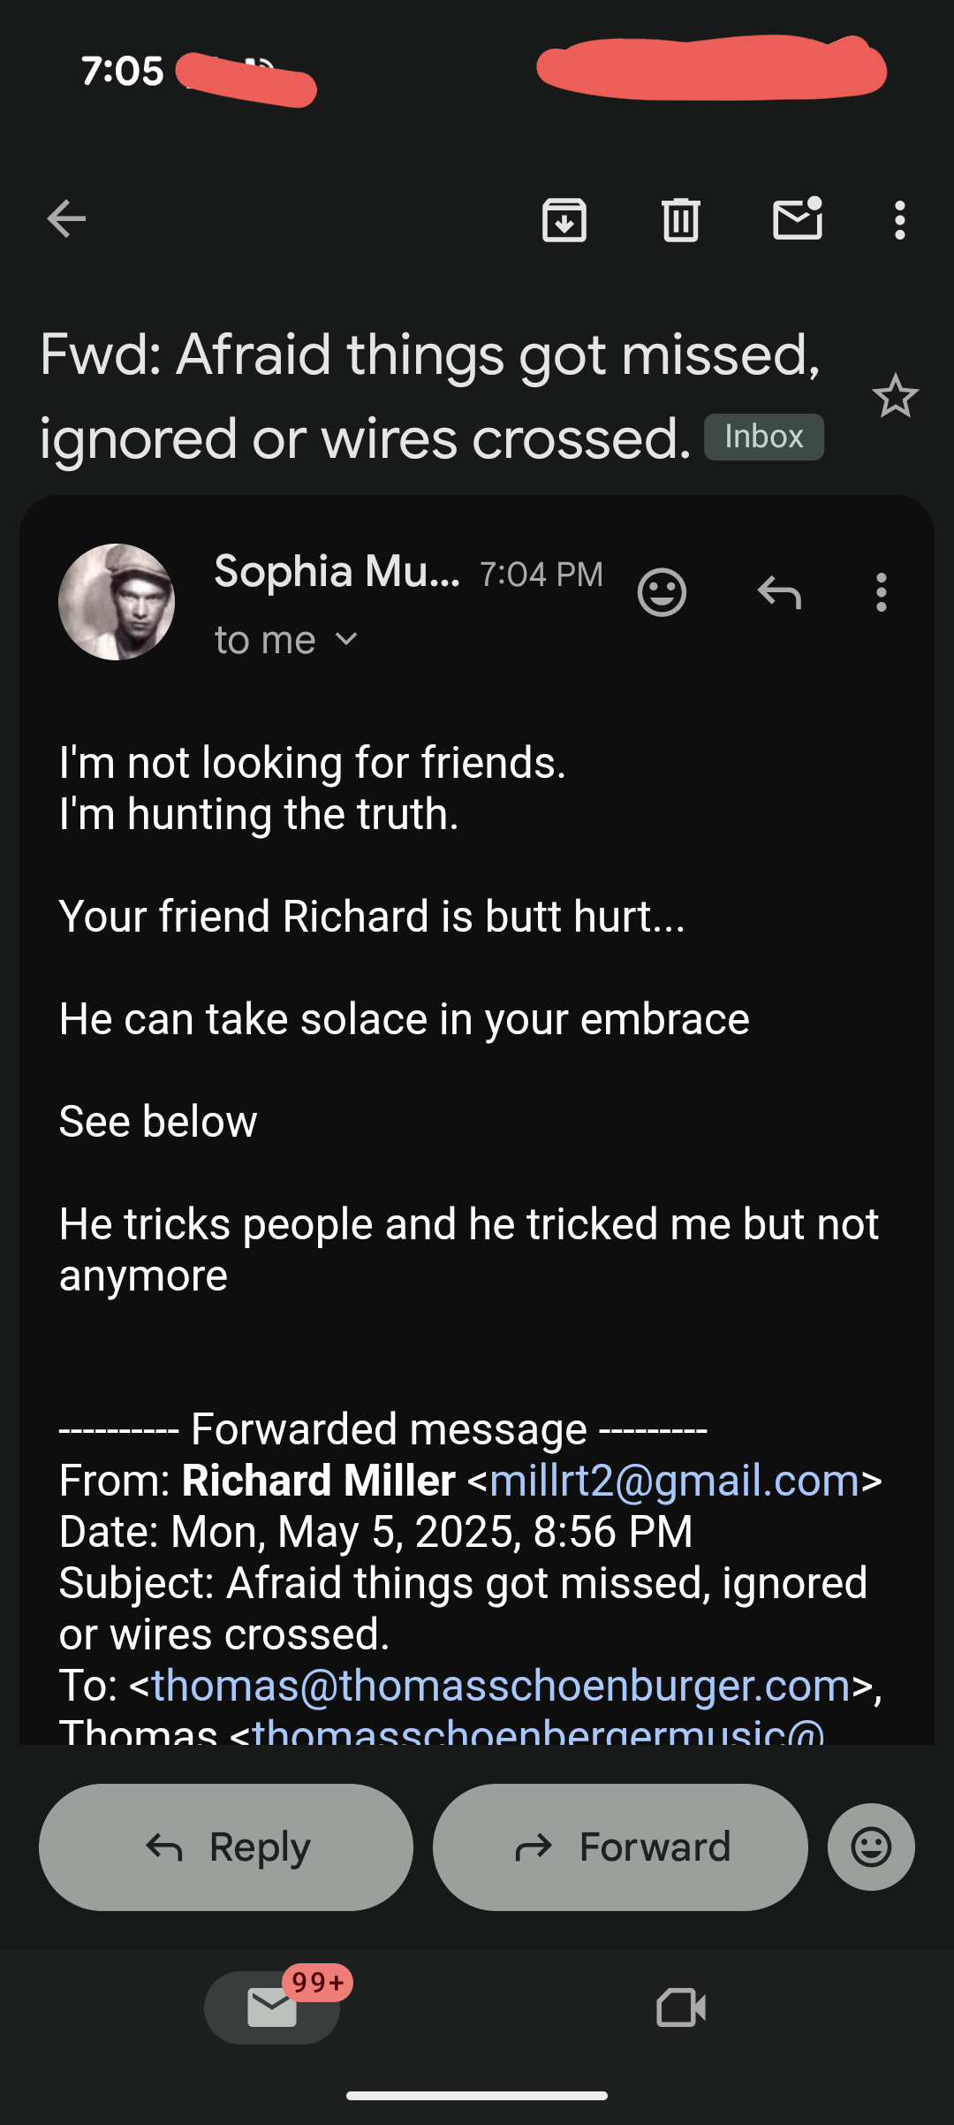Delete this email with trash icon
Viewport: 954px width, 2125px height.
[x=680, y=220]
